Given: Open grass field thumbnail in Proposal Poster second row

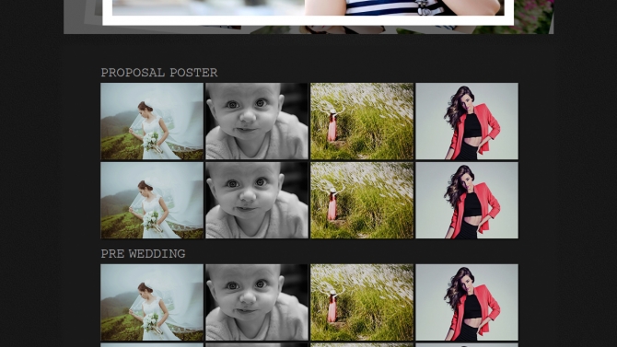Looking at the screenshot, I should click(x=362, y=201).
